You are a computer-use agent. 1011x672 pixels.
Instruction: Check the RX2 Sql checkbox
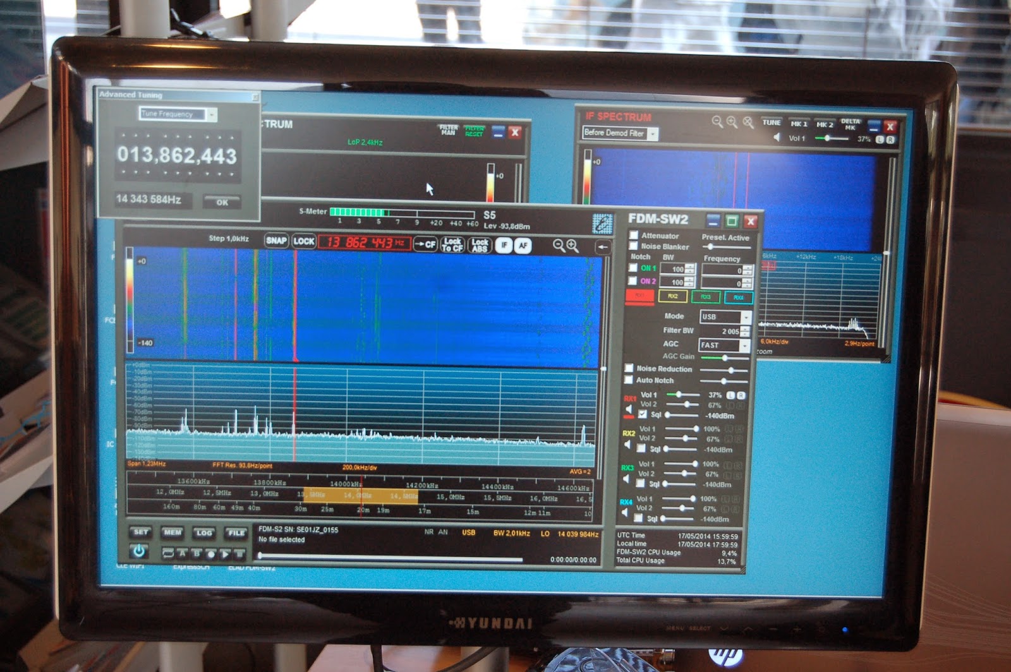641,448
